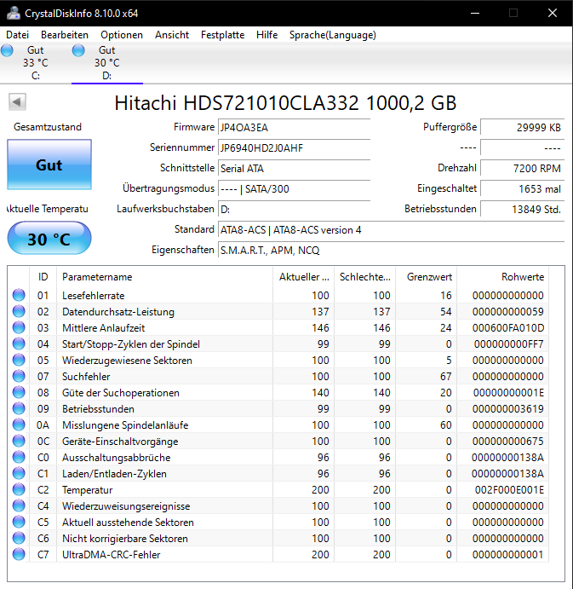Click Drehzahl value 7200 RPM
The height and width of the screenshot is (589, 573).
523,168
